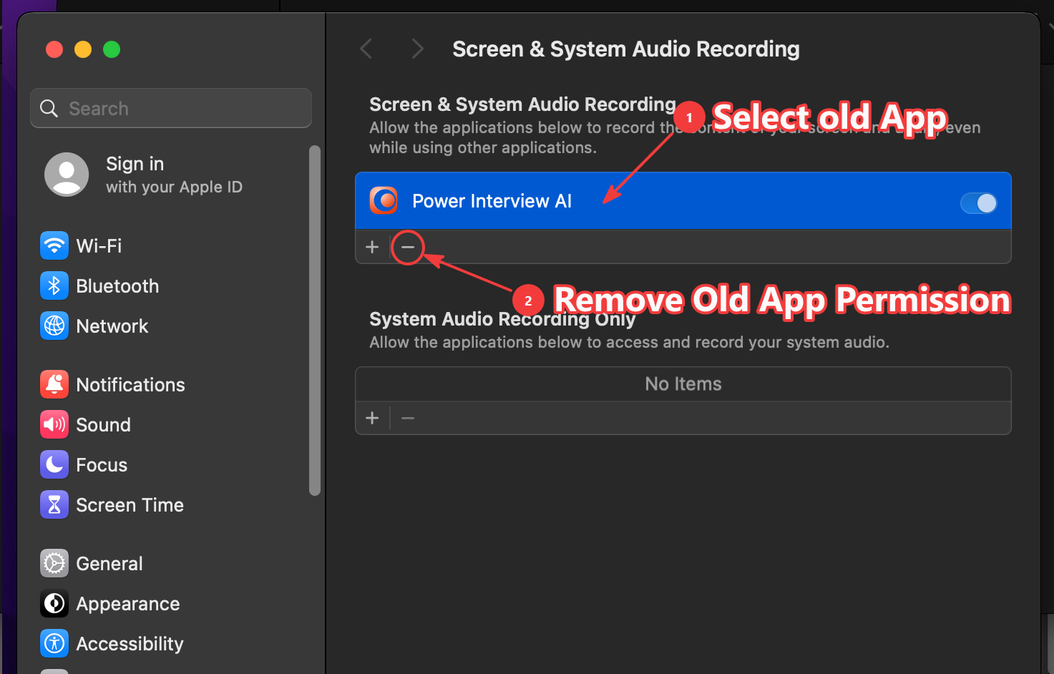Open the Network globe icon

coord(54,326)
